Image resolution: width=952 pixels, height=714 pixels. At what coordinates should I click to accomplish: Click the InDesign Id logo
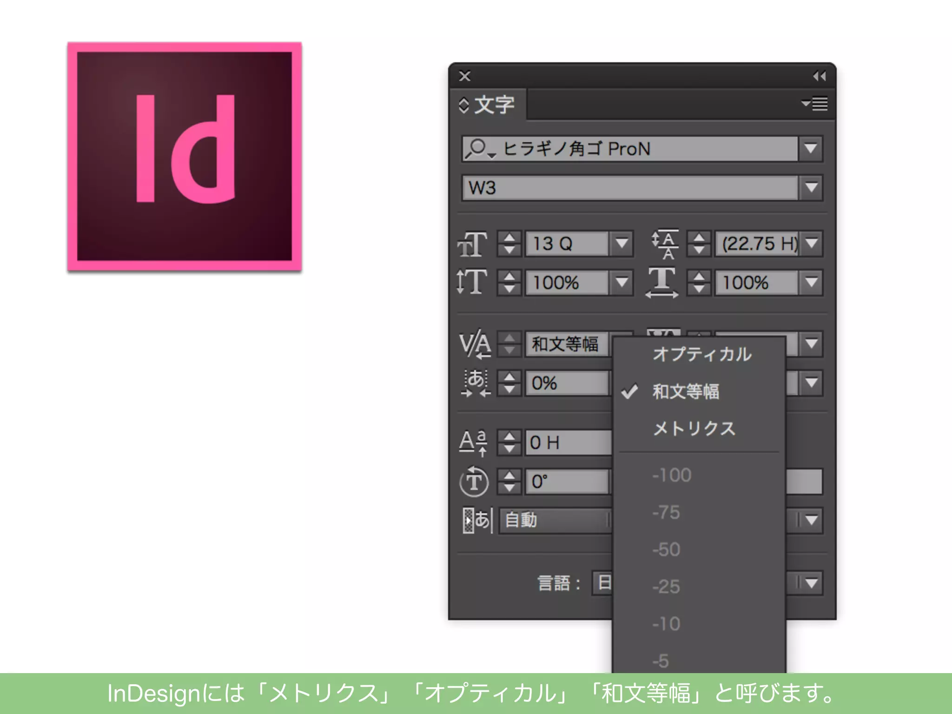tap(185, 157)
